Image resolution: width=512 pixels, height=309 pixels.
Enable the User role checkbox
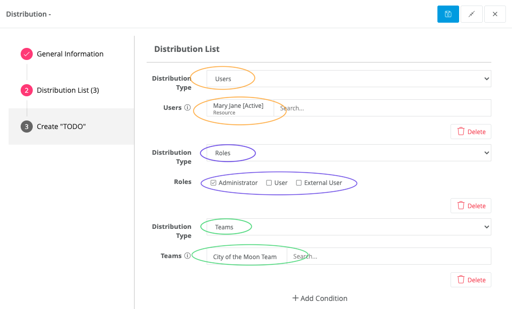click(268, 182)
